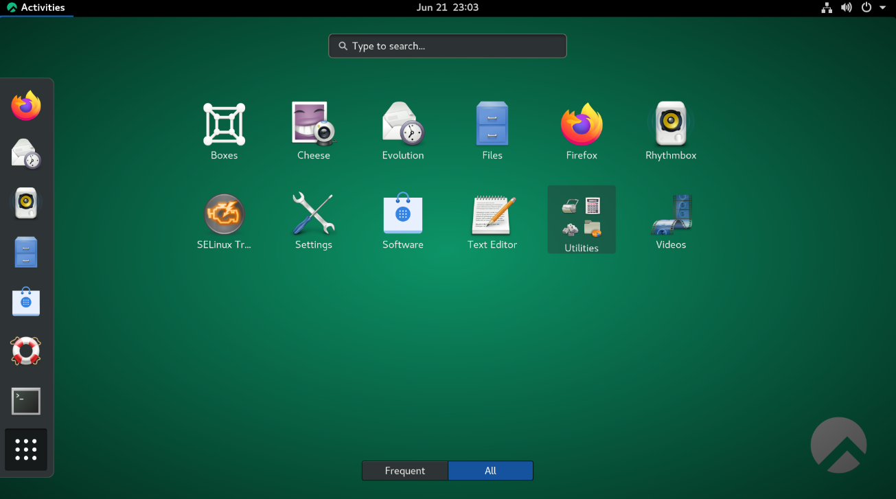Expand the system status menu chevron

tap(883, 8)
